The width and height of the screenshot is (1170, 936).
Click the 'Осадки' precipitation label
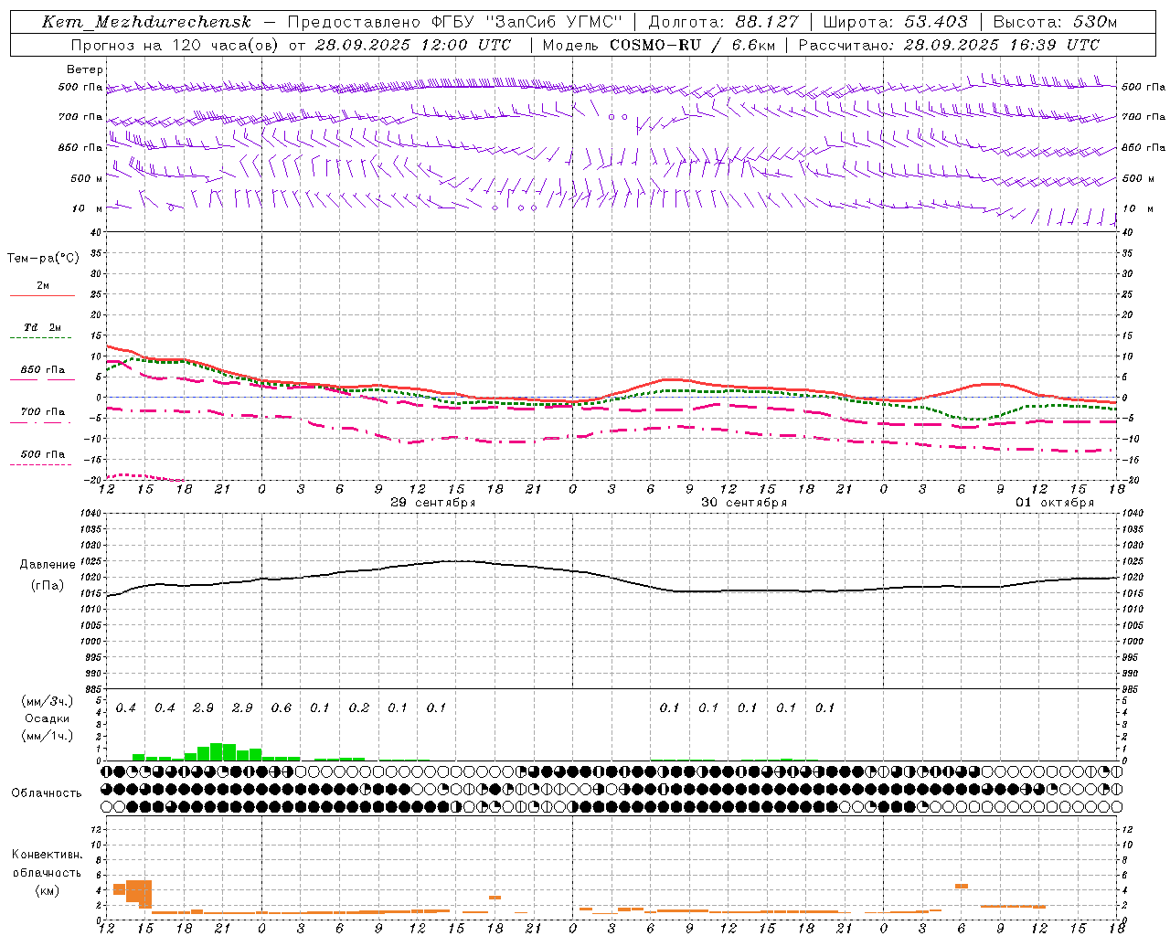click(48, 718)
